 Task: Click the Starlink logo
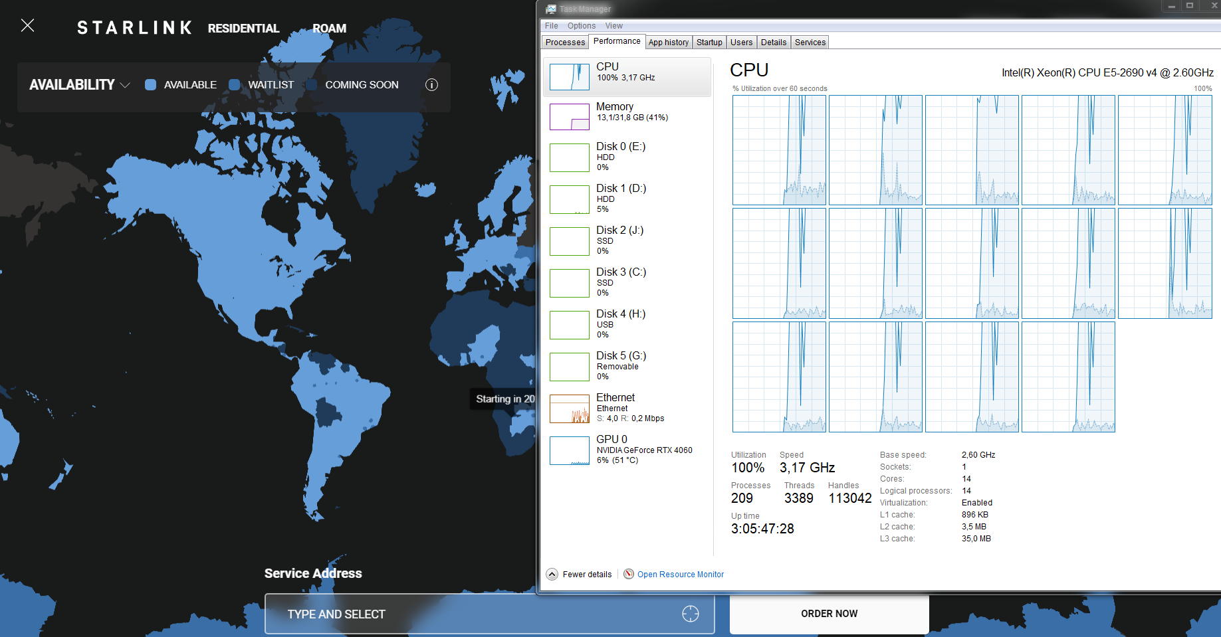pyautogui.click(x=134, y=28)
